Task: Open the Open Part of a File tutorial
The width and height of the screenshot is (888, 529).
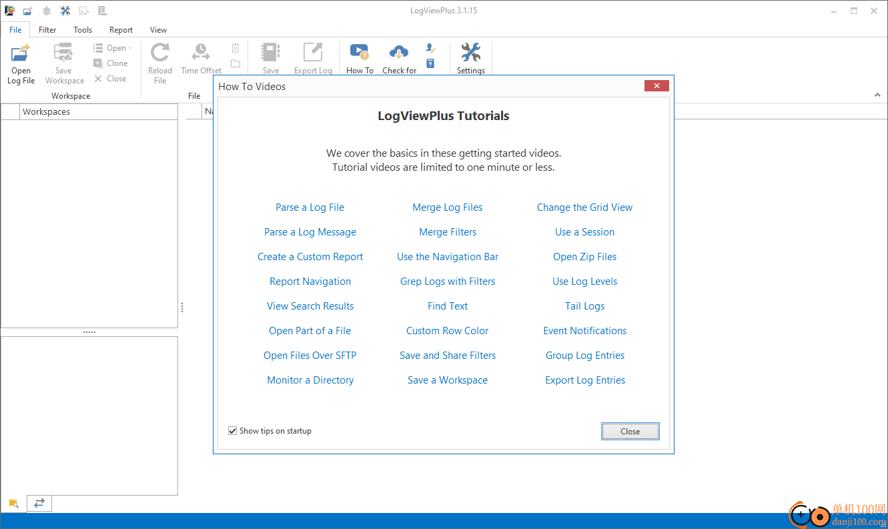Action: point(310,331)
